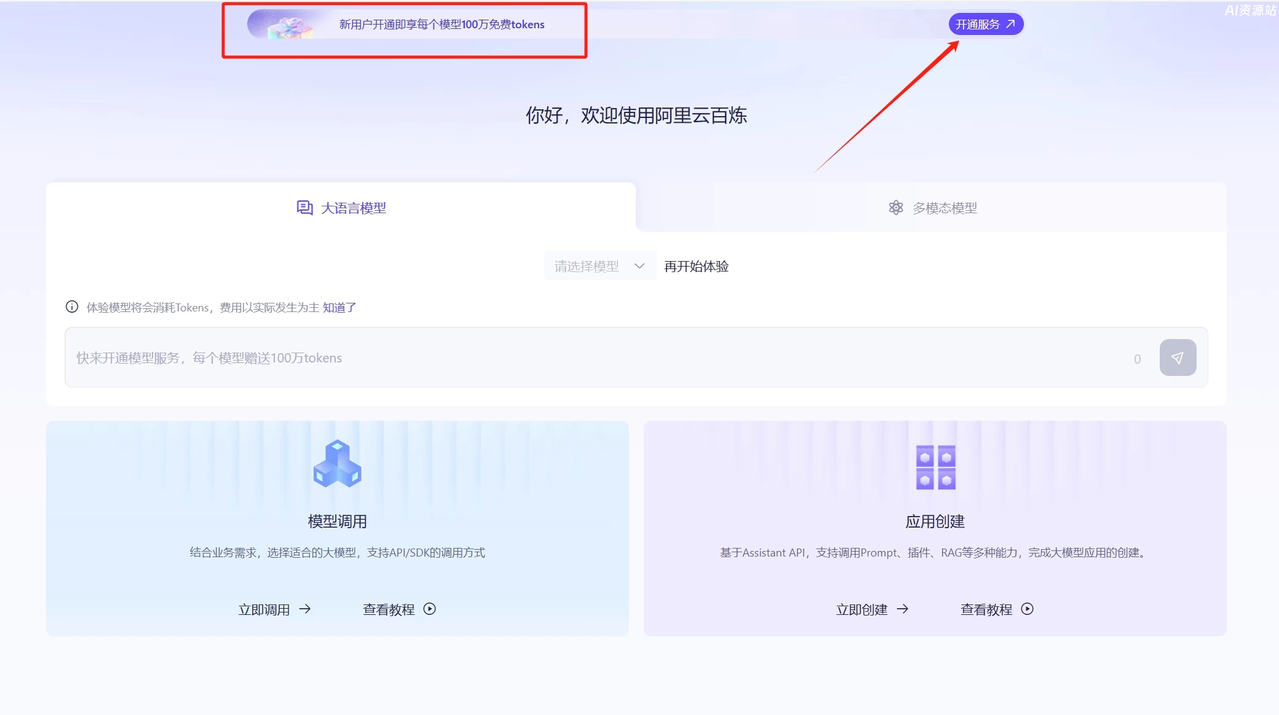The image size is (1279, 715).
Task: Click the external link arrow inside 开通服务 button
Action: (1011, 23)
